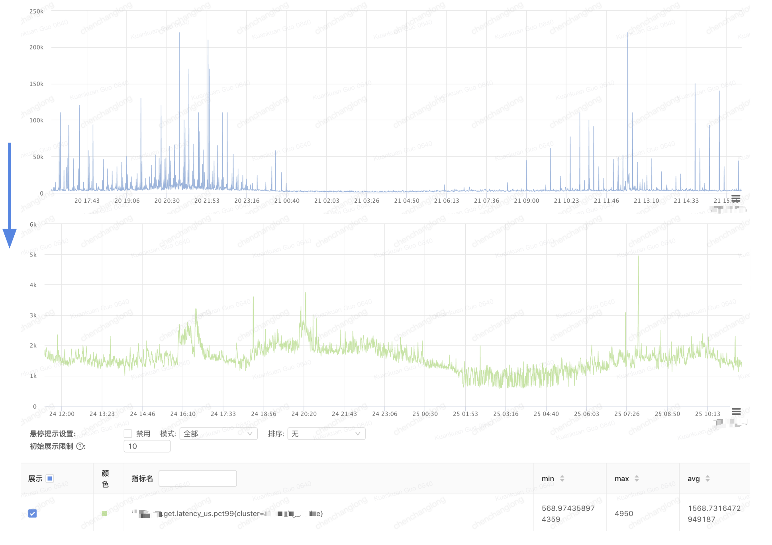Focus the 指标名 filter input box
Screen dimensions: 772x545
tap(198, 478)
